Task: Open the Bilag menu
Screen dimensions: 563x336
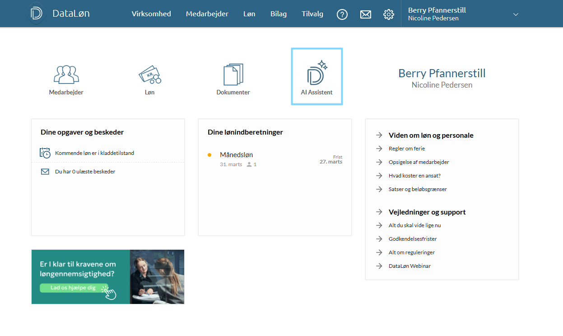Action: coord(278,14)
